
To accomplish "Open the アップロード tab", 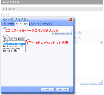I will click(x=35, y=24).
